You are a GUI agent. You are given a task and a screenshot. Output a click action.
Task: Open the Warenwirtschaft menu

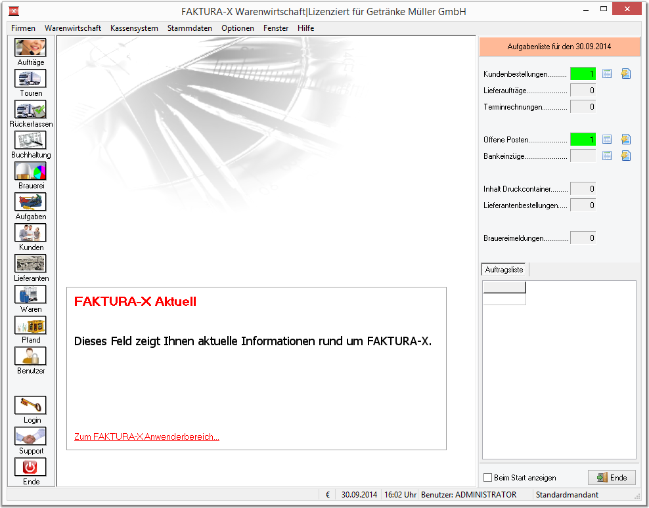click(x=73, y=28)
